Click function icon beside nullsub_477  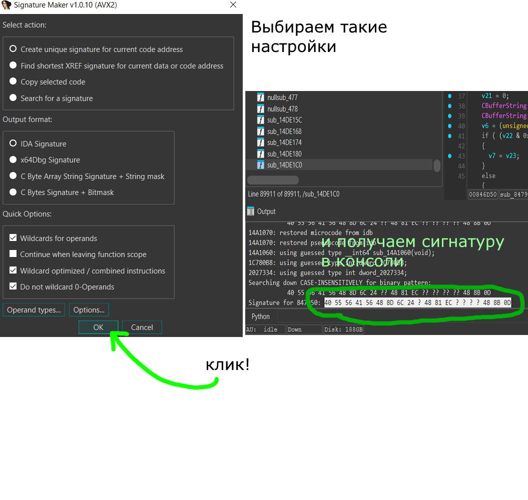pos(260,97)
